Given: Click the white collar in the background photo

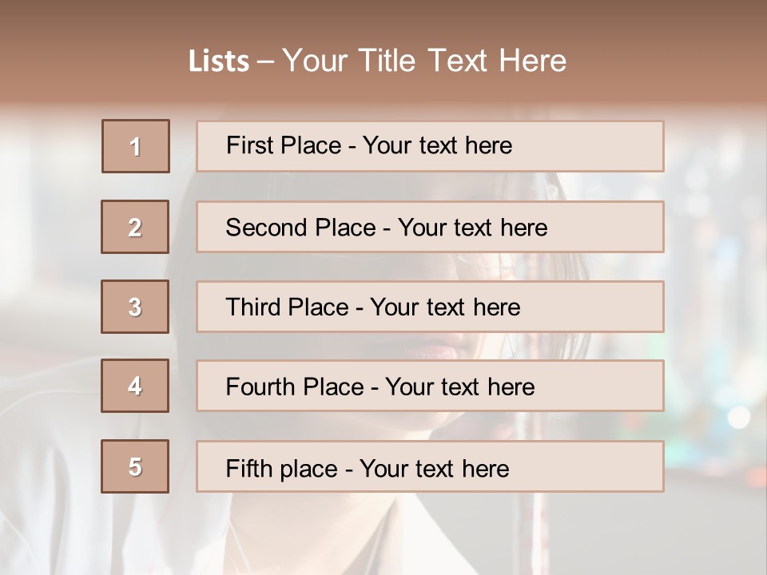Looking at the screenshot, I should tap(415, 535).
